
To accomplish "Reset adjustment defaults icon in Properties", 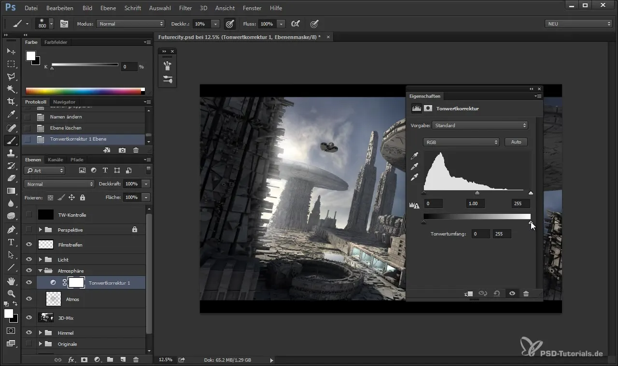I will coord(497,294).
